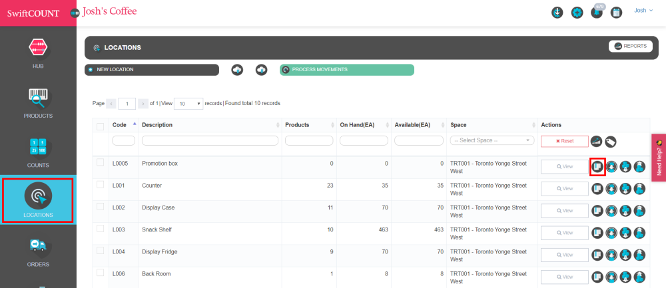666x288 pixels.
Task: Open the calendar icon in header
Action: point(616,12)
